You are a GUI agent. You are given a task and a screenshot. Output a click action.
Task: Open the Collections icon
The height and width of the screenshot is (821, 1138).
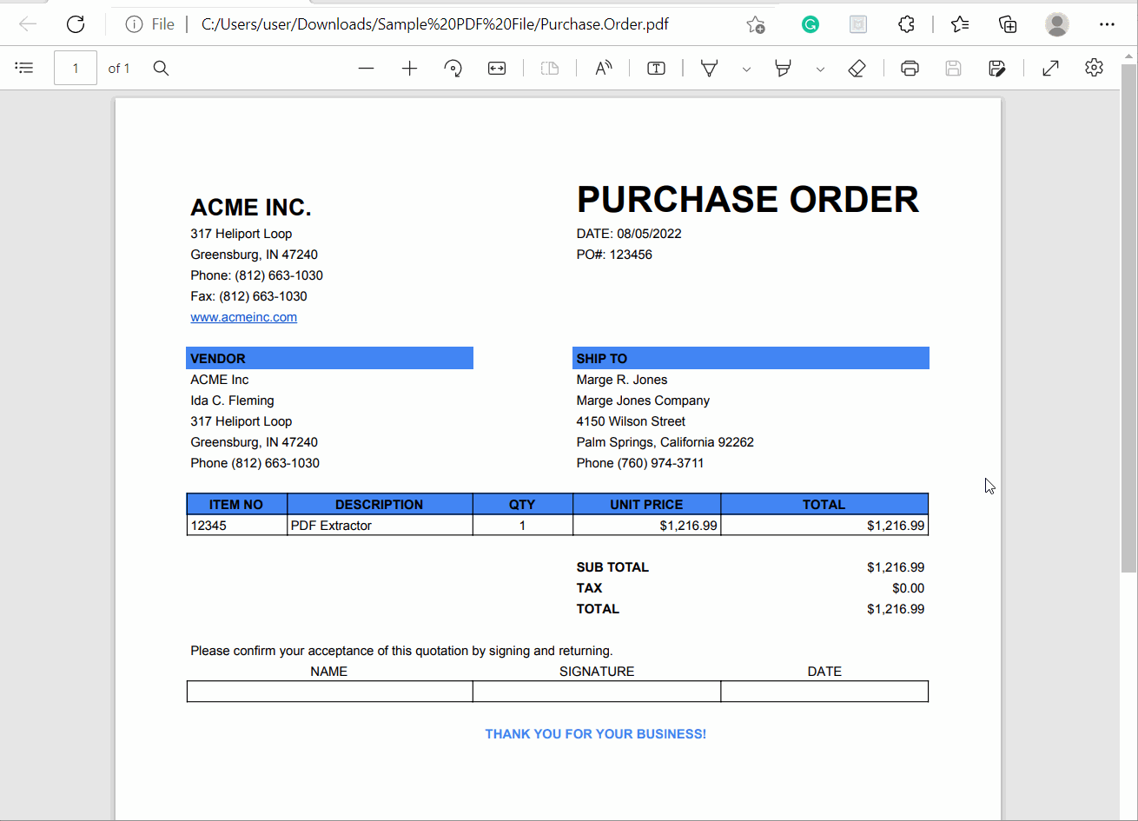coord(1008,24)
